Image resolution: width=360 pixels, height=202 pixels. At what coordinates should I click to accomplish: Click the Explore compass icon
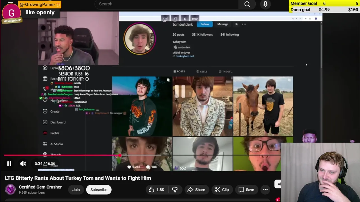coord(45,68)
